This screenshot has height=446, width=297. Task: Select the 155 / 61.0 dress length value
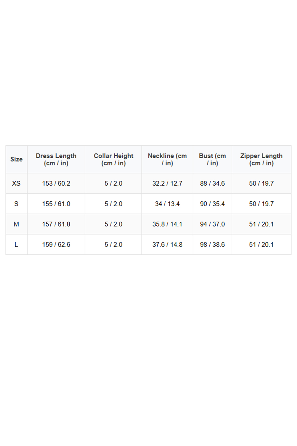56,204
